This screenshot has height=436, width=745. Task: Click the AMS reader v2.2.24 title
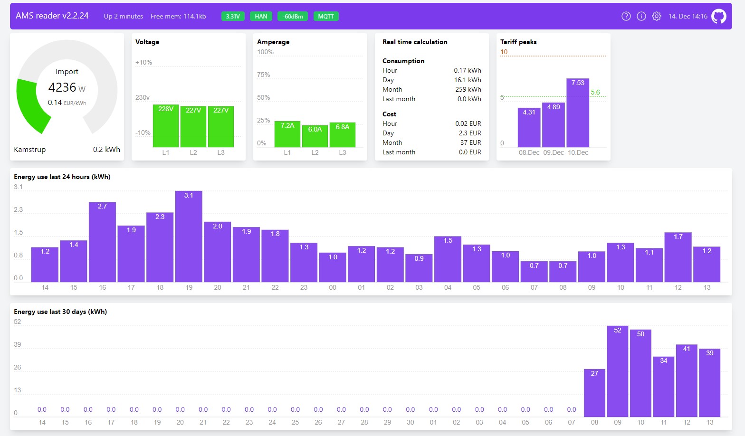52,16
